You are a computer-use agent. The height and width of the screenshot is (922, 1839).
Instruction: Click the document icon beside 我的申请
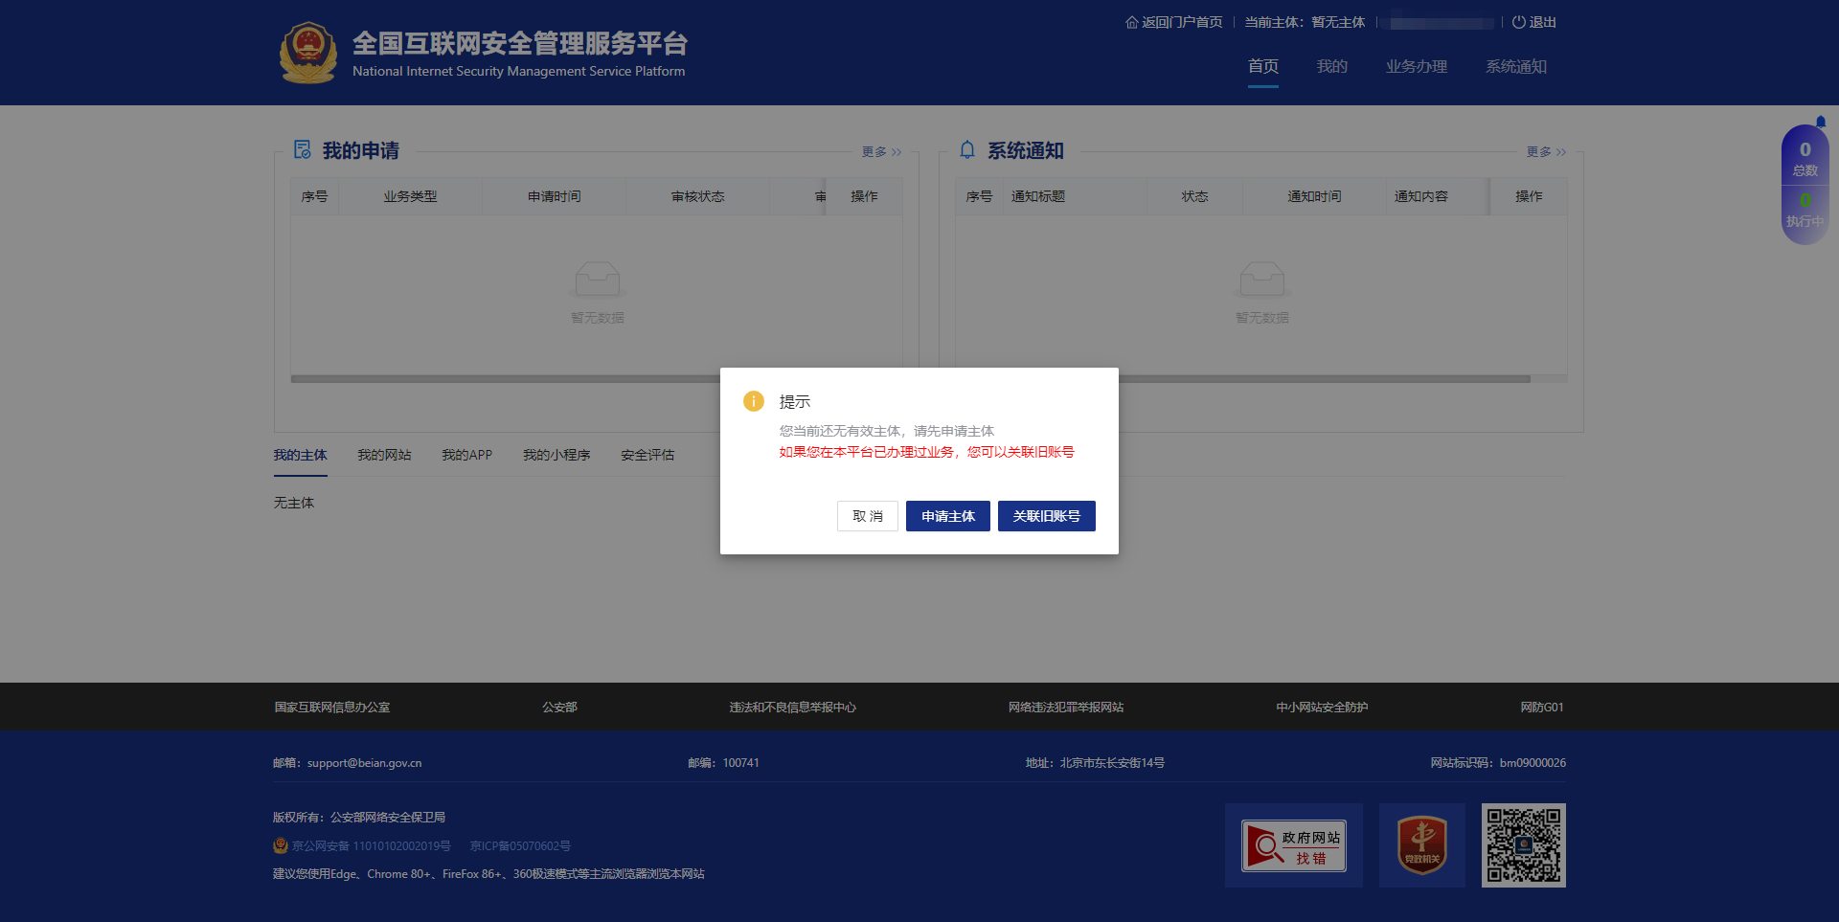pos(301,149)
